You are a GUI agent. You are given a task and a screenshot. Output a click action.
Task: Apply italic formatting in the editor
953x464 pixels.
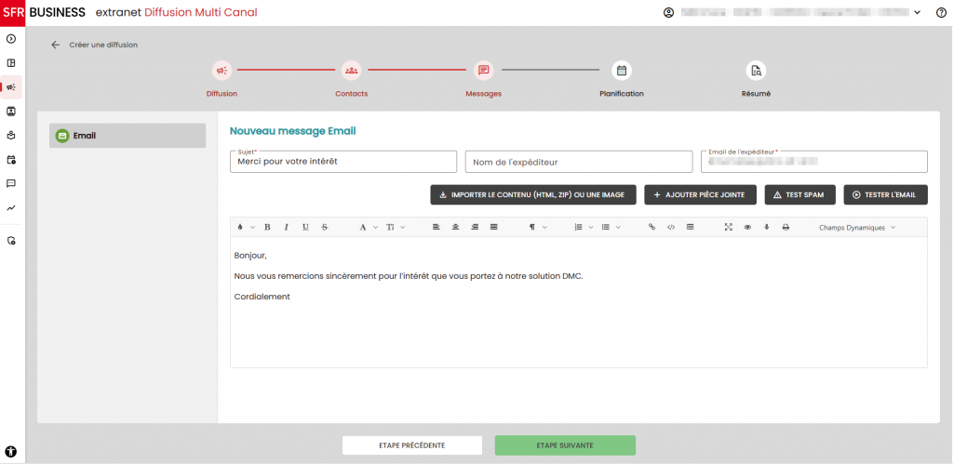[x=286, y=227]
